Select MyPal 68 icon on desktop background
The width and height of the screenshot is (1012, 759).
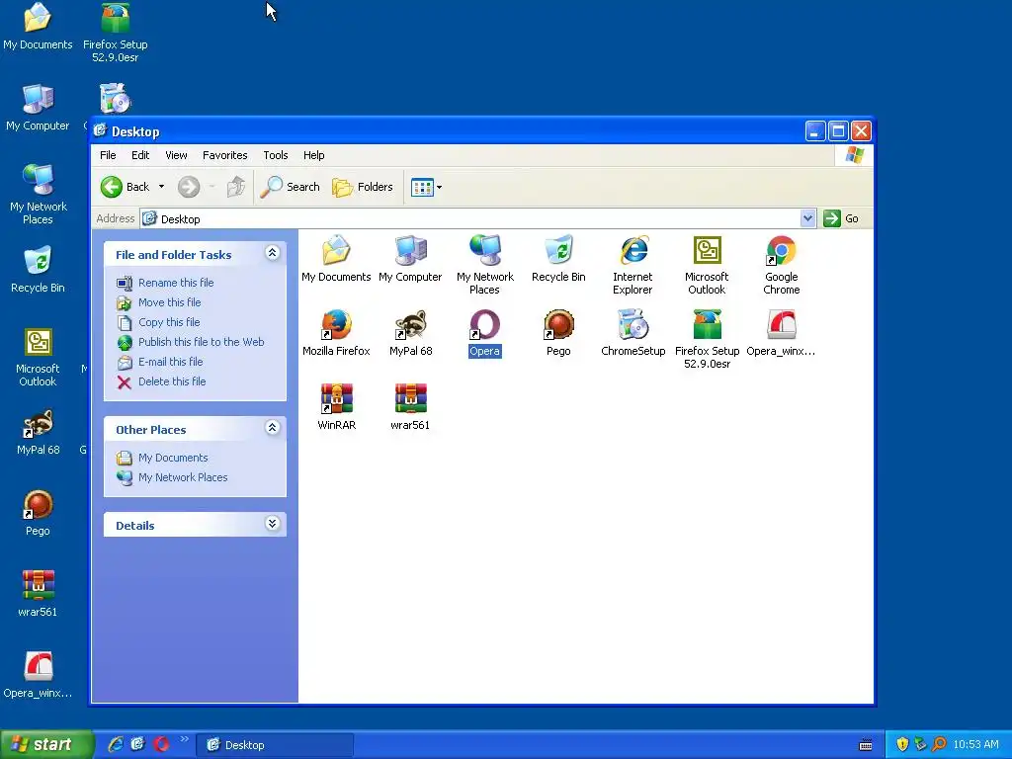[x=38, y=432]
